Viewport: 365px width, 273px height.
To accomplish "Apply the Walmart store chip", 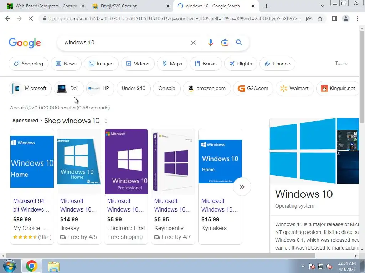I will coord(294,88).
